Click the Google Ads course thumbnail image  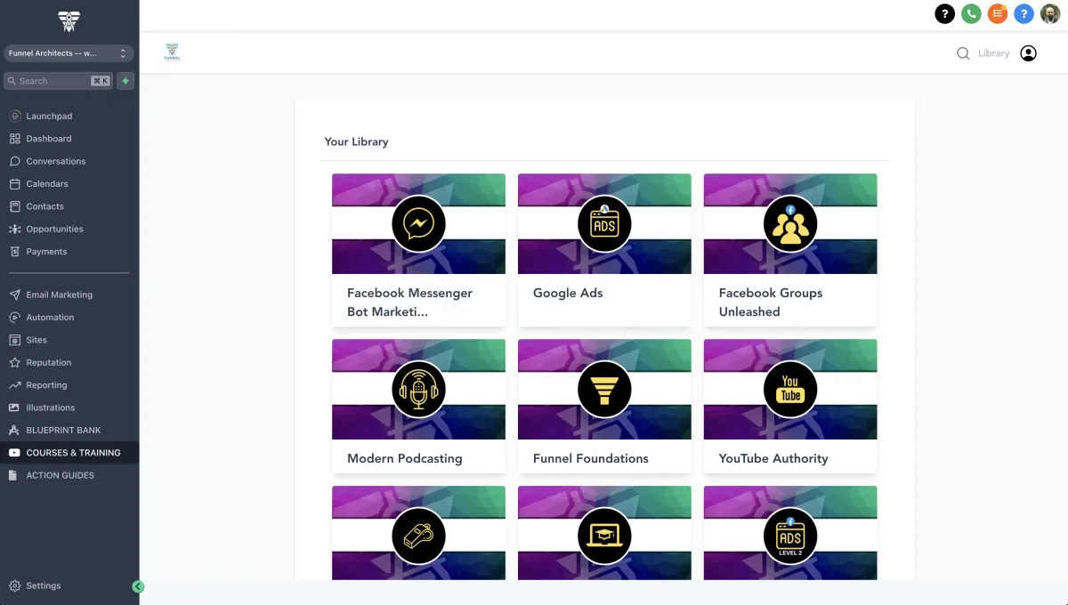(x=604, y=223)
